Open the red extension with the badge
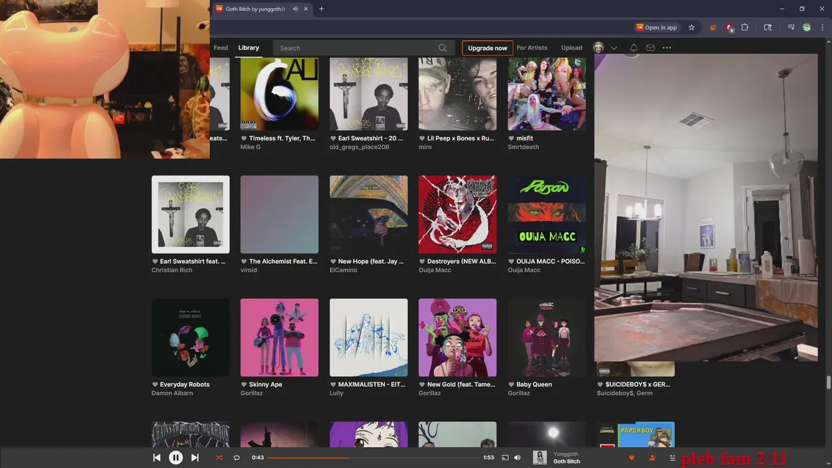 [x=729, y=27]
